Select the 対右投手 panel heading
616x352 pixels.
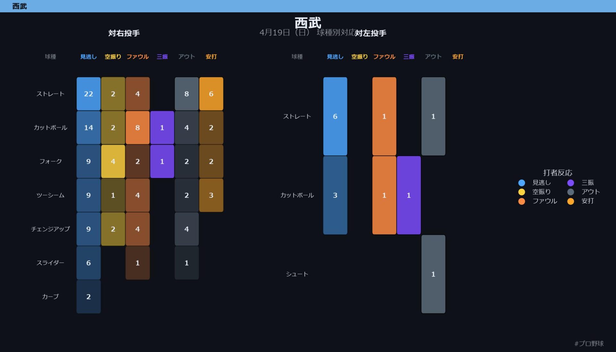[x=124, y=33]
